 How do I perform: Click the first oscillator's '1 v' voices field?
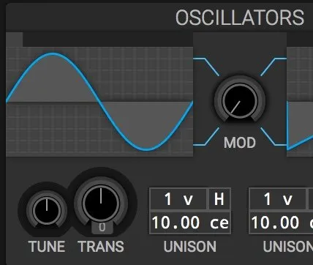[178, 199]
